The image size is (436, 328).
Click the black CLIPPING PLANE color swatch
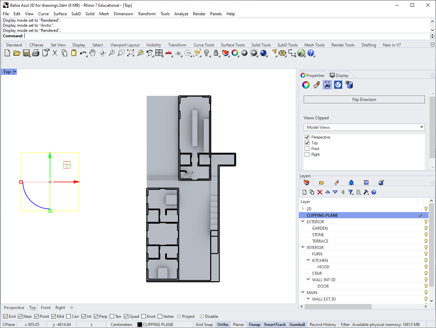pos(139,325)
